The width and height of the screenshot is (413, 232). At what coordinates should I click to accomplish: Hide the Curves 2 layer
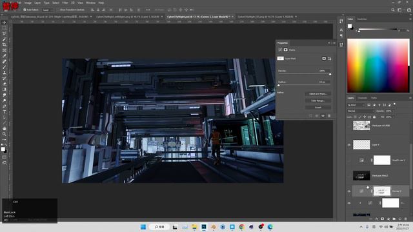349,191
